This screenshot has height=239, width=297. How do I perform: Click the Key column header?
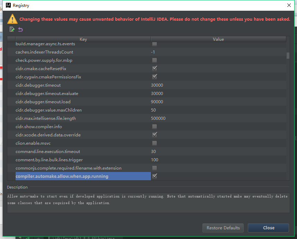click(x=83, y=39)
